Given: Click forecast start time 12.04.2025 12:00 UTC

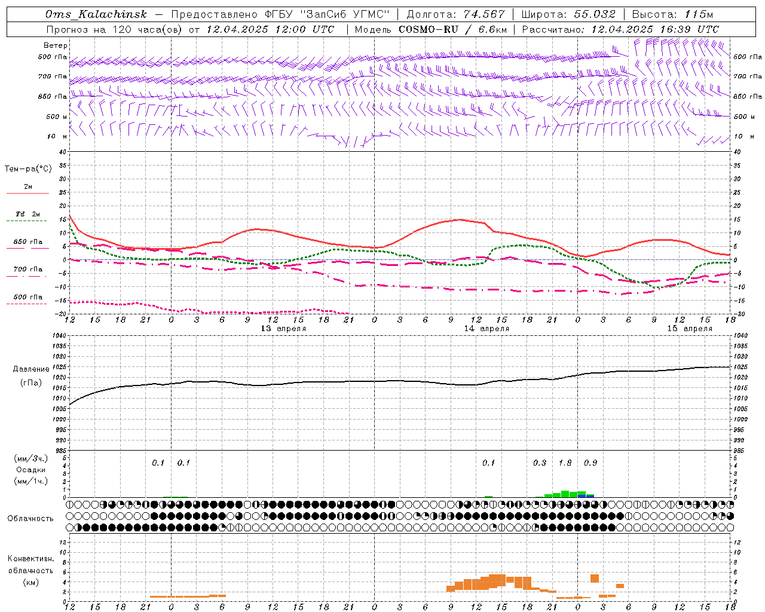Looking at the screenshot, I should 270,29.
